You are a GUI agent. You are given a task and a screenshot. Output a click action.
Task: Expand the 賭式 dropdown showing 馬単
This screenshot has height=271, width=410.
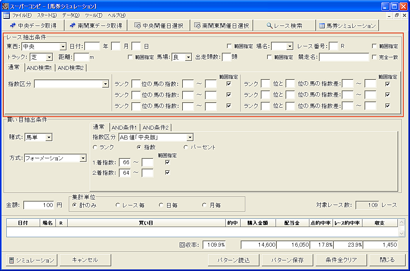pos(49,137)
